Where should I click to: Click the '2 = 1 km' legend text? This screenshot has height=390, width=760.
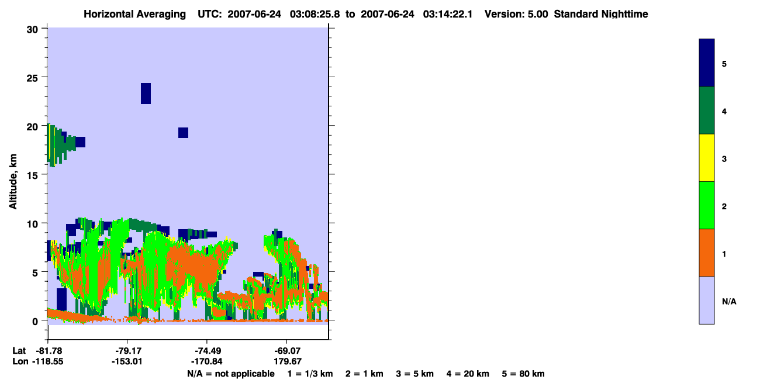364,374
